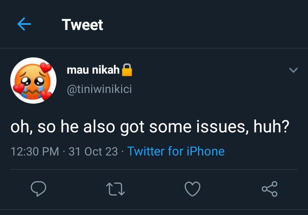
Task: Visit the @tiniwinikici handle
Action: tap(99, 89)
